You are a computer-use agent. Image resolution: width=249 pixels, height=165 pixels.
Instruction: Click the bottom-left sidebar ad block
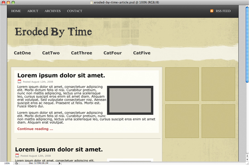[x=182, y=121]
